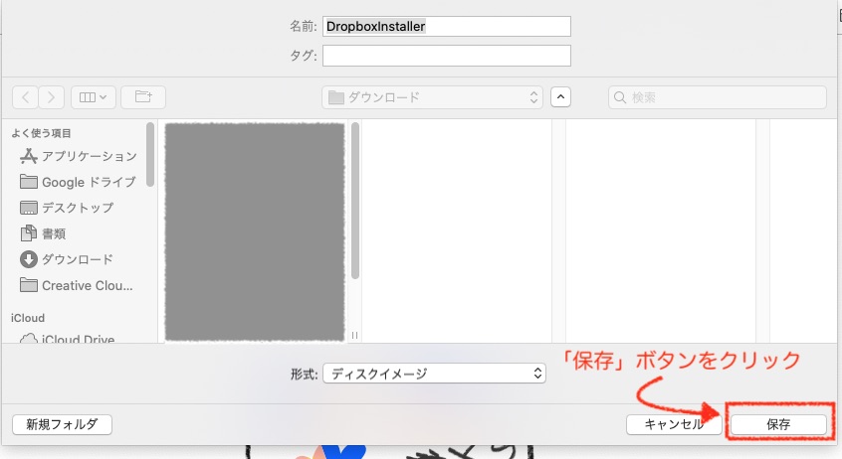The image size is (842, 459).
Task: Click the new folder toolbar icon
Action: pos(144,97)
